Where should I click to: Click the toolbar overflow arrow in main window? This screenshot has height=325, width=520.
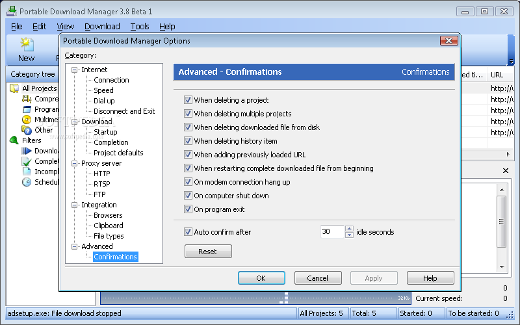pyautogui.click(x=512, y=62)
